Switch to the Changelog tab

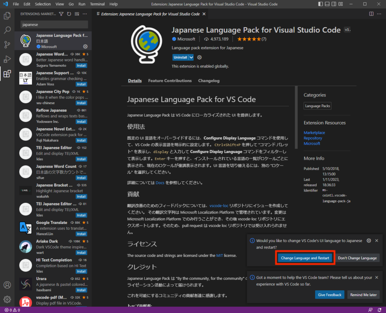[x=208, y=81]
